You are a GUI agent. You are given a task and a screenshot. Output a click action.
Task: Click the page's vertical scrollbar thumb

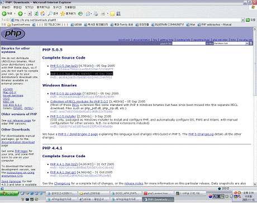pyautogui.click(x=255, y=63)
